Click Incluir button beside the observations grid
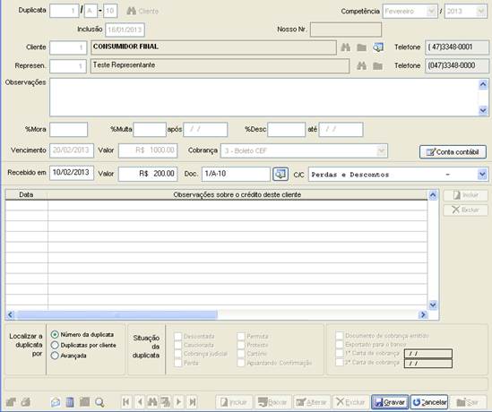This screenshot has width=492, height=412. click(466, 195)
